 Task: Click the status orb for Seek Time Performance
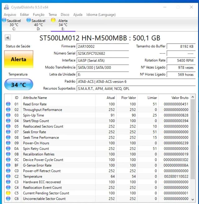click(8, 137)
